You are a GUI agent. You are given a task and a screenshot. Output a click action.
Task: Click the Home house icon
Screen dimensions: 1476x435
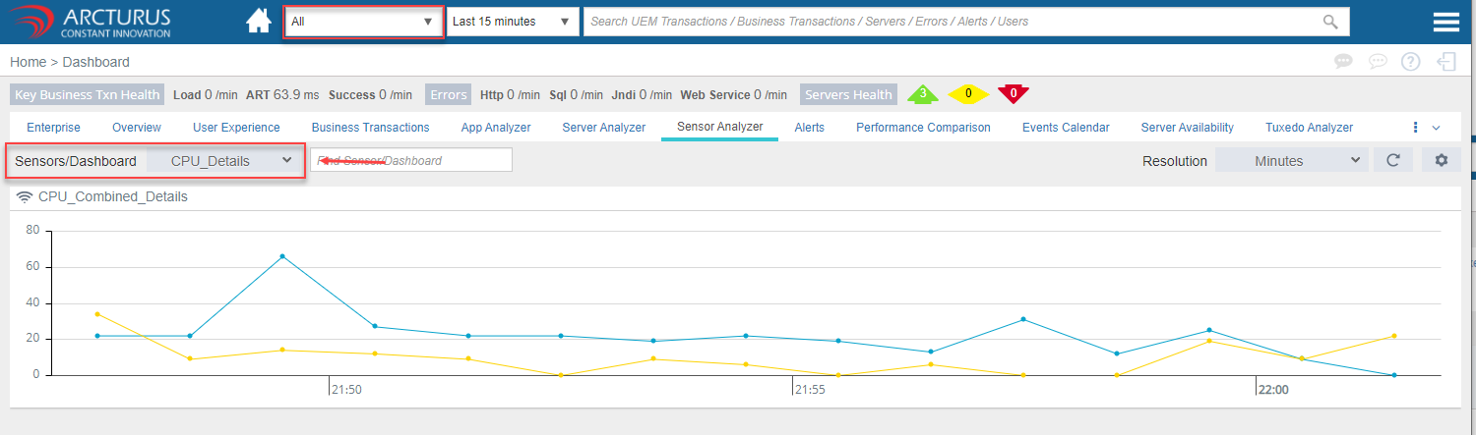pyautogui.click(x=259, y=22)
